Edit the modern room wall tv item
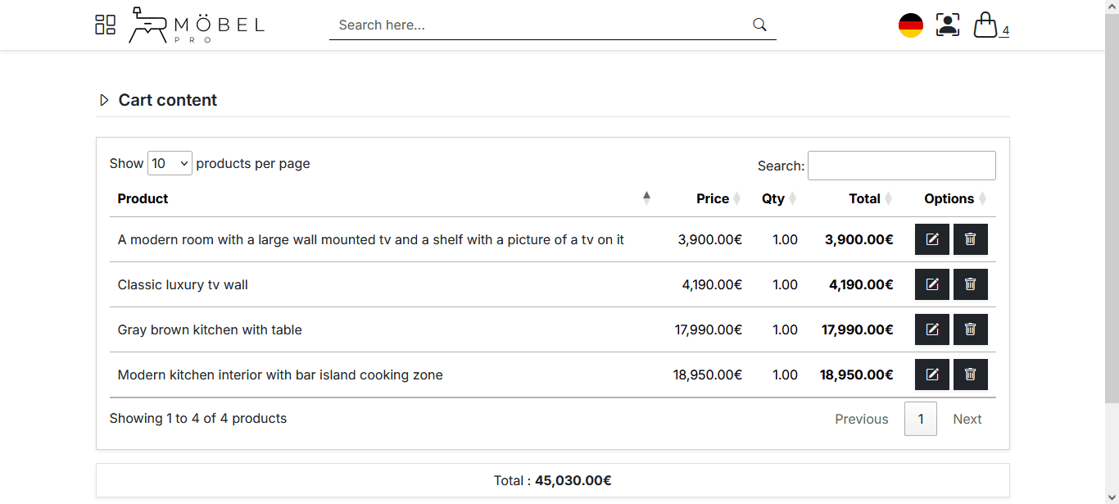This screenshot has width=1119, height=504. coord(932,239)
